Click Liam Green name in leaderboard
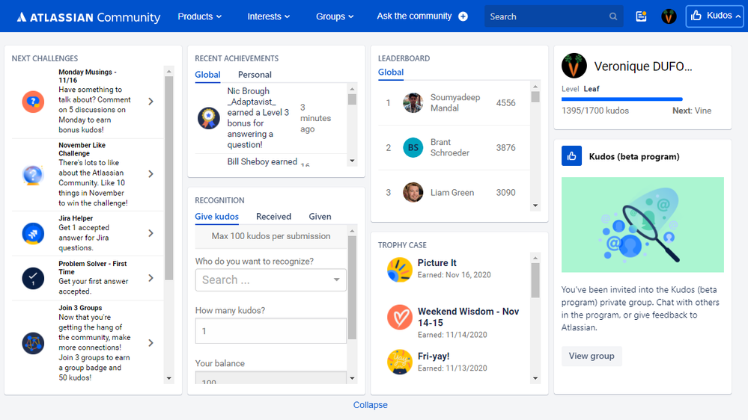The image size is (748, 420). point(452,192)
